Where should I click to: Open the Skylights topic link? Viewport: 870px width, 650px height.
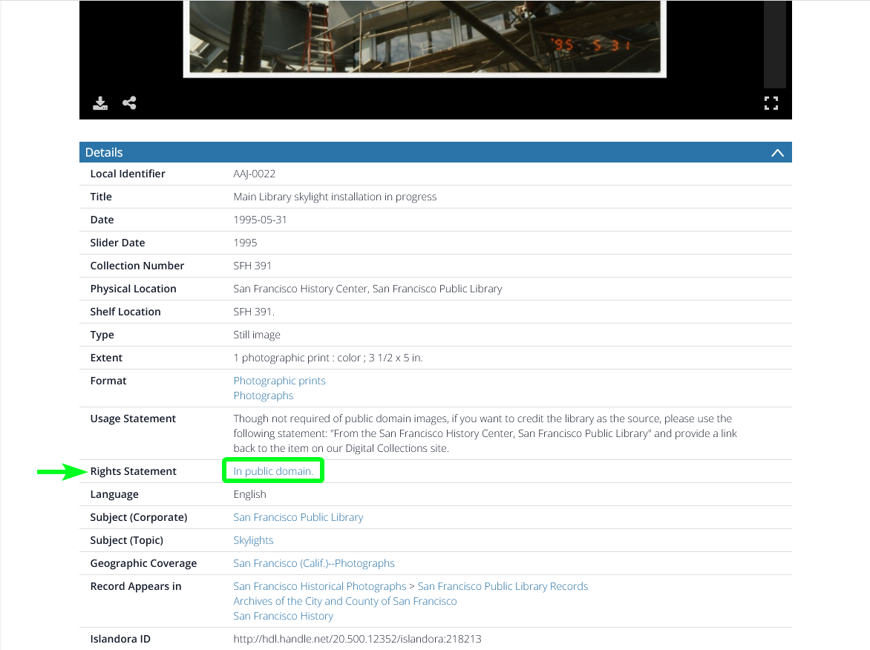coord(253,540)
